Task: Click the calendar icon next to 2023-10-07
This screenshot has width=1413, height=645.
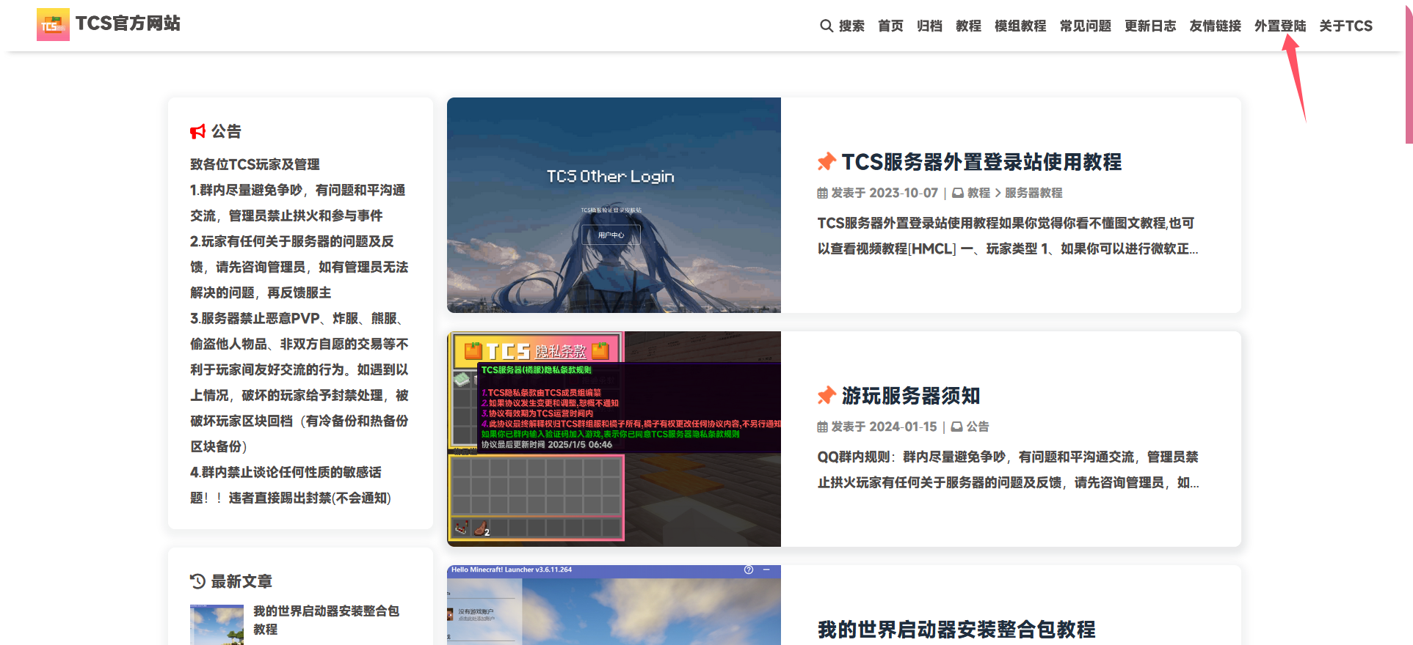Action: click(x=822, y=193)
